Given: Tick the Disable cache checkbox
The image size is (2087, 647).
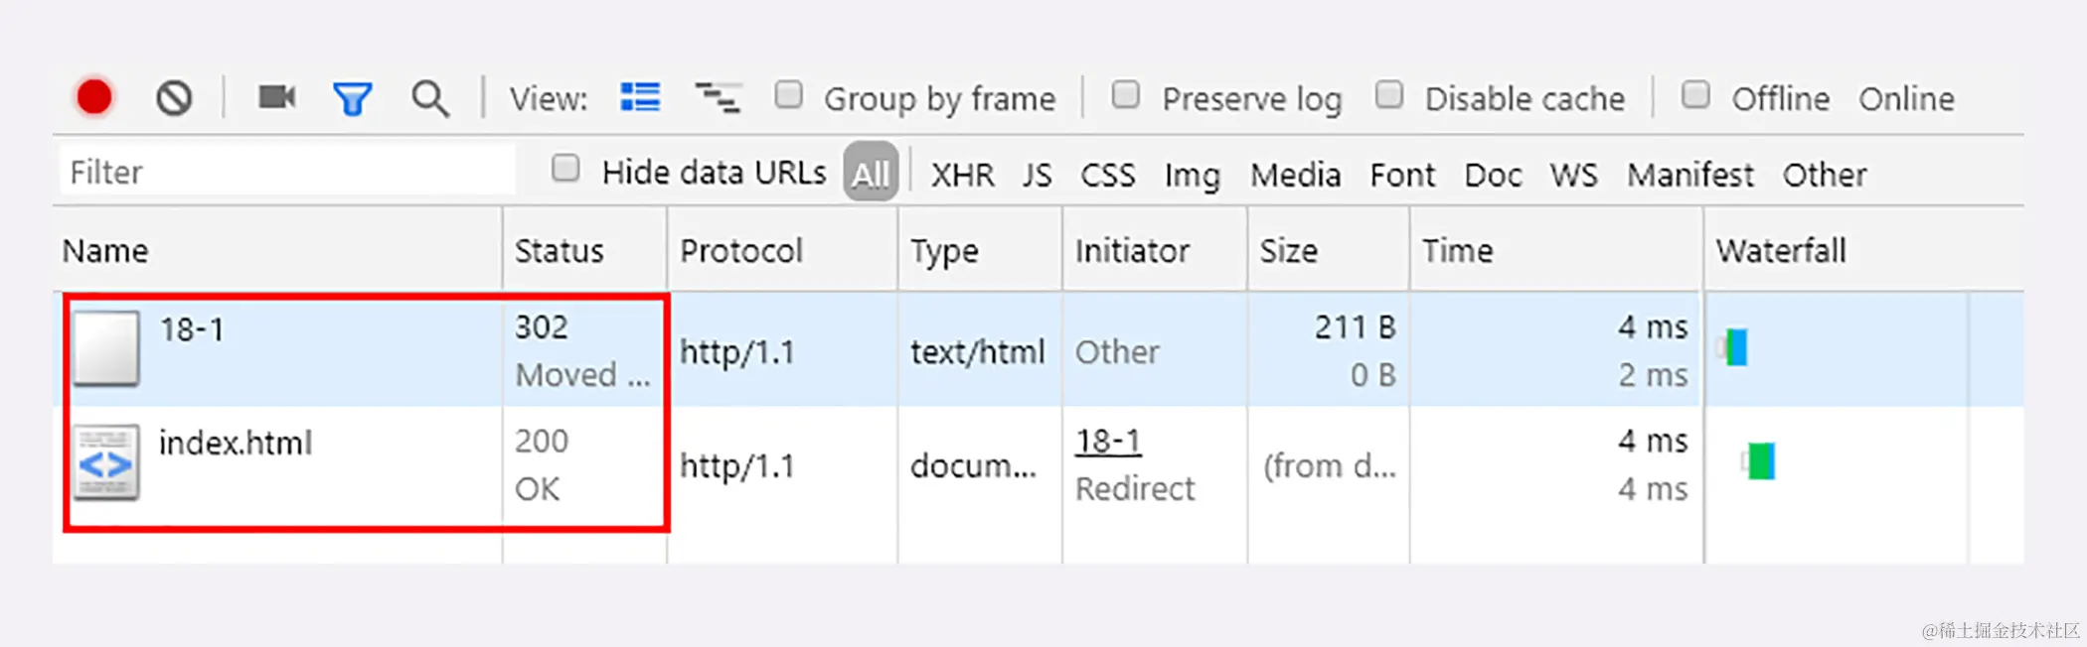Looking at the screenshot, I should (1389, 95).
